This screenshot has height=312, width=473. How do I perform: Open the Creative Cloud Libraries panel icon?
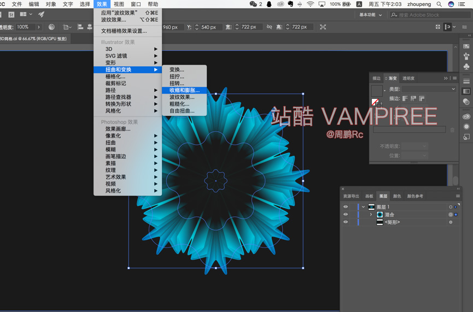pyautogui.click(x=466, y=117)
